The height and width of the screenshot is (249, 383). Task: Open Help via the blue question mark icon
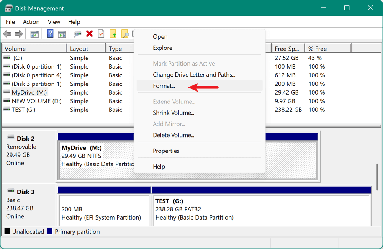click(50, 34)
